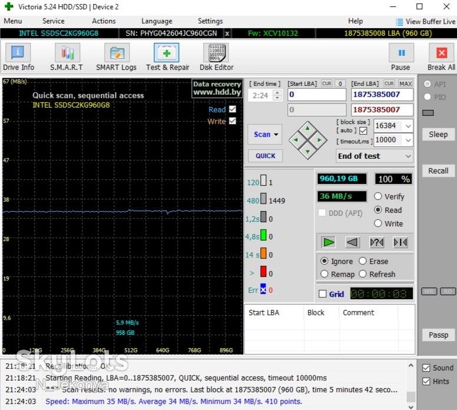Click the down arrow navigation diamond
The image size is (457, 410).
pos(308,151)
